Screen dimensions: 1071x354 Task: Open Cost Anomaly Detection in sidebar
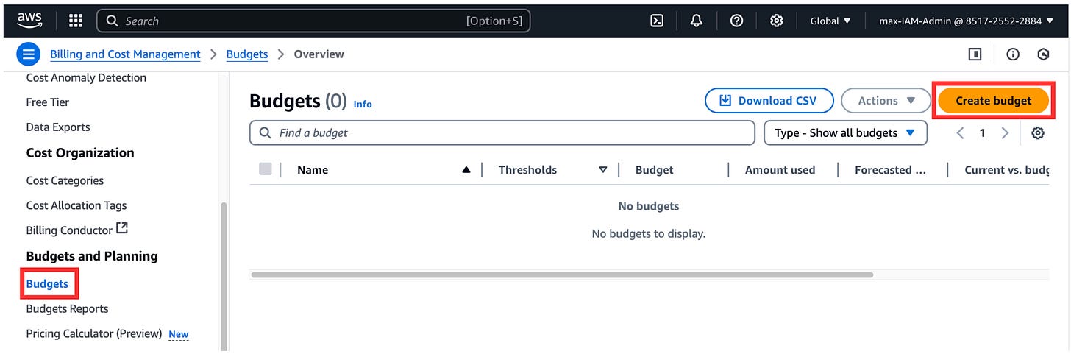click(x=86, y=77)
